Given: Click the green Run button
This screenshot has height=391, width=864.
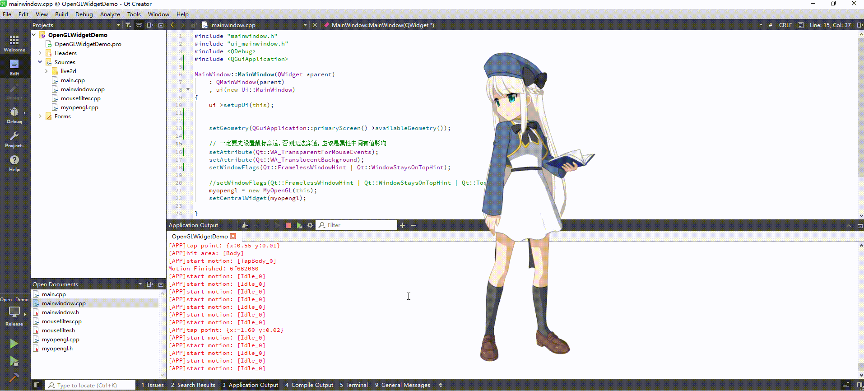Looking at the screenshot, I should click(14, 344).
